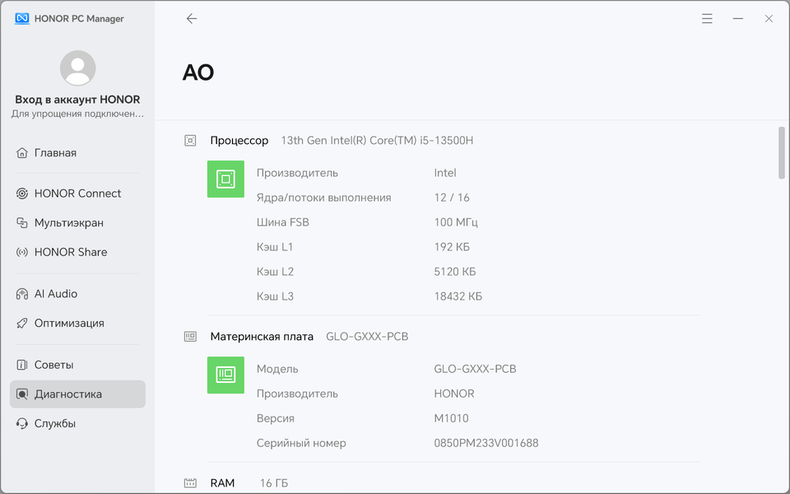Click the green processor chip icon

coord(225,179)
